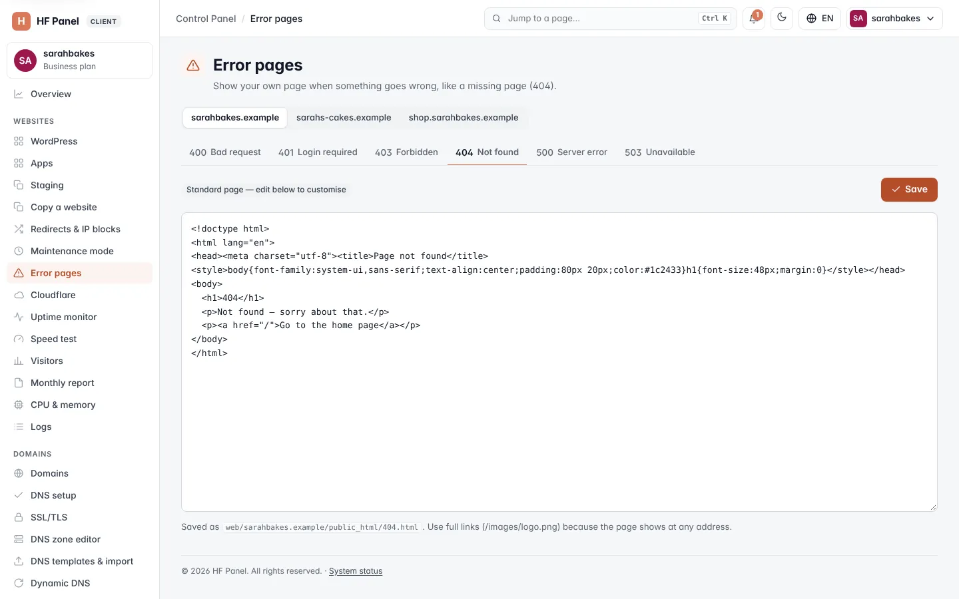Open the System status link
959x599 pixels.
click(356, 571)
